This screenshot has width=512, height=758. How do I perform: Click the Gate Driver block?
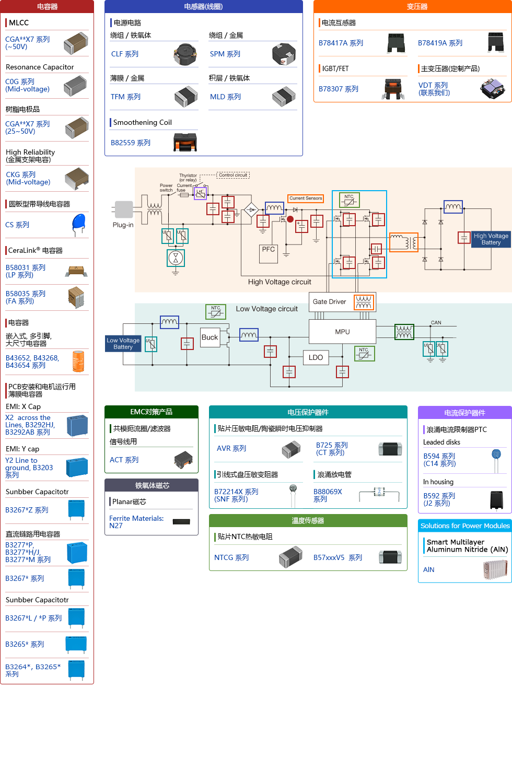(x=342, y=302)
